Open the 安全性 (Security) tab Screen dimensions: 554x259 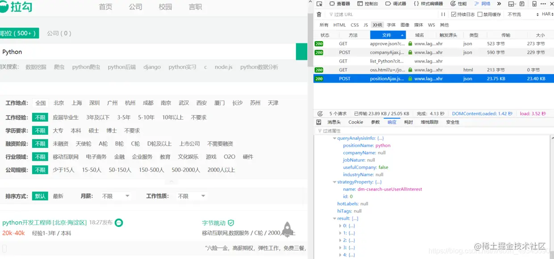(453, 122)
